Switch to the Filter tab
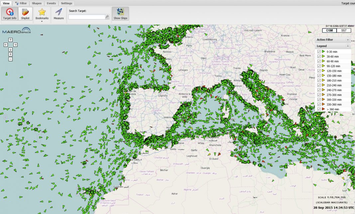 [x=21, y=3]
